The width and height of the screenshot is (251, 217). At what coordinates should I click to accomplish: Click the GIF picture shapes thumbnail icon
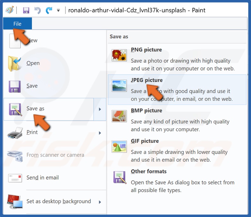point(119,147)
